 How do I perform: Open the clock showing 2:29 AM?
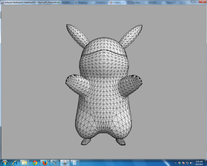(199, 163)
